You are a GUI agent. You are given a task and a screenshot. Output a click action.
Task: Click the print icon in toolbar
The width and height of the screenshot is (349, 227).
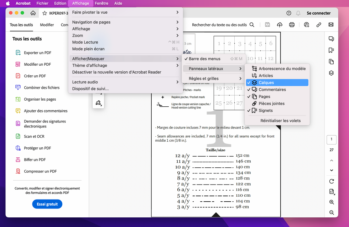coord(292,25)
